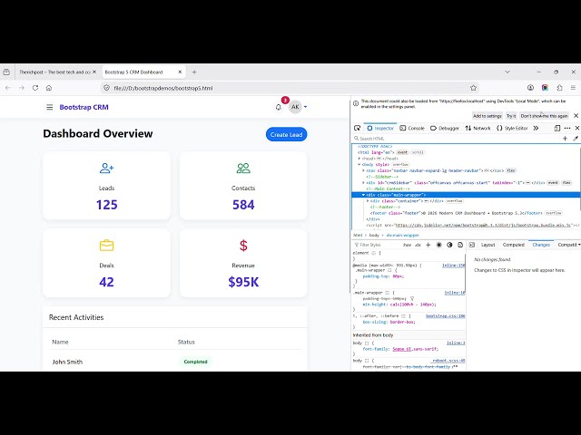Click the Contacts people icon
The height and width of the screenshot is (435, 581).
click(x=243, y=169)
